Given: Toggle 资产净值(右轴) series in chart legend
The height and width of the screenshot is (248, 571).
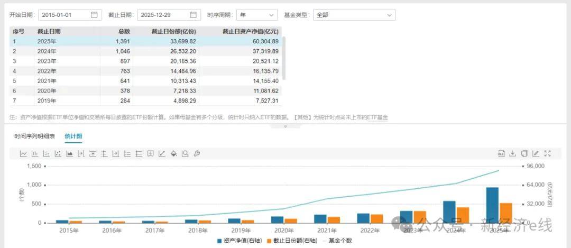Looking at the screenshot, I should pos(238,241).
